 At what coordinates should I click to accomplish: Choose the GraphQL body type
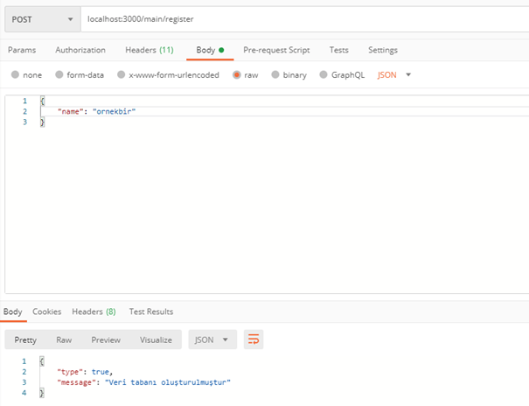[x=324, y=75]
